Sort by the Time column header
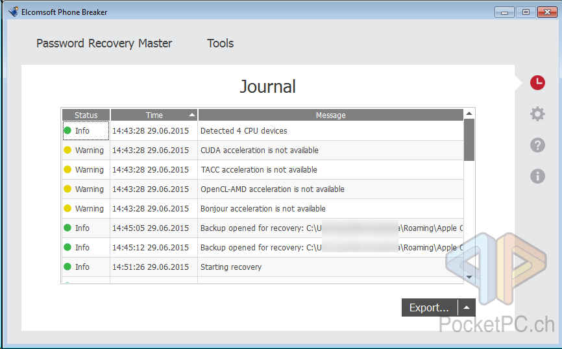Screen dimensions: 562x349 [154, 115]
